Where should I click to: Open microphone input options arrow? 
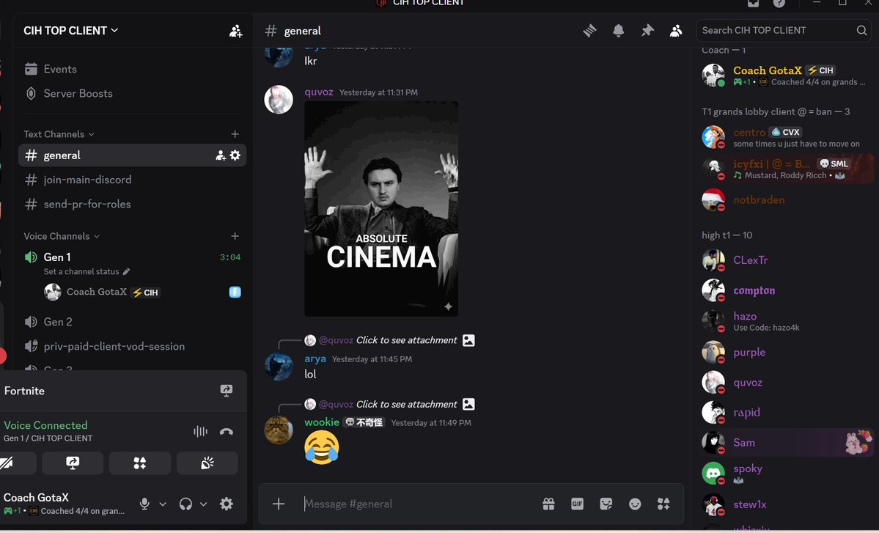[163, 504]
